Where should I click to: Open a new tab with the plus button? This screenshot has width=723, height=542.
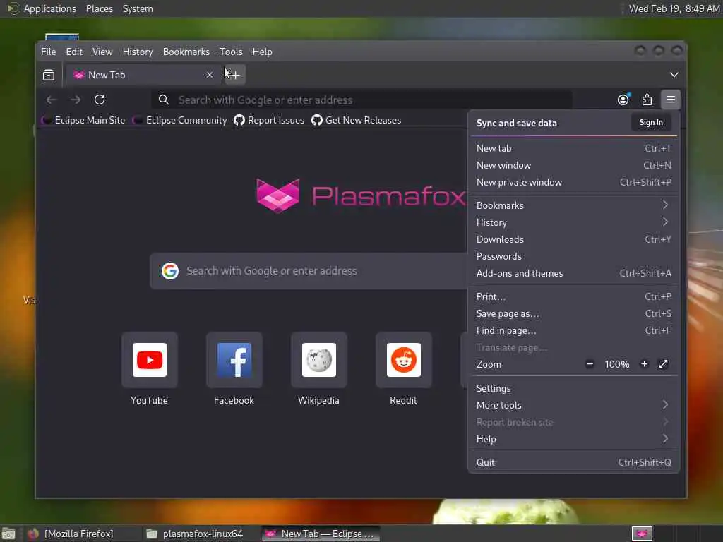coord(234,75)
